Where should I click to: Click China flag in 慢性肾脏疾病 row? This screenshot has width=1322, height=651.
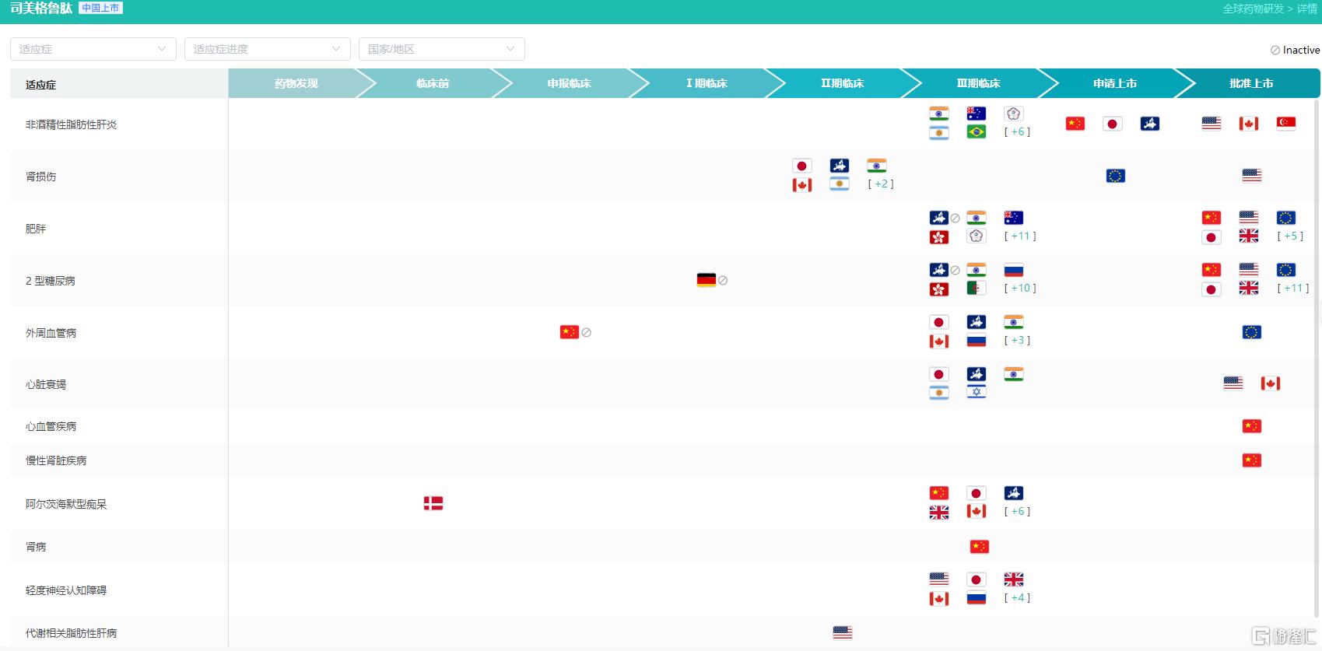[1252, 460]
